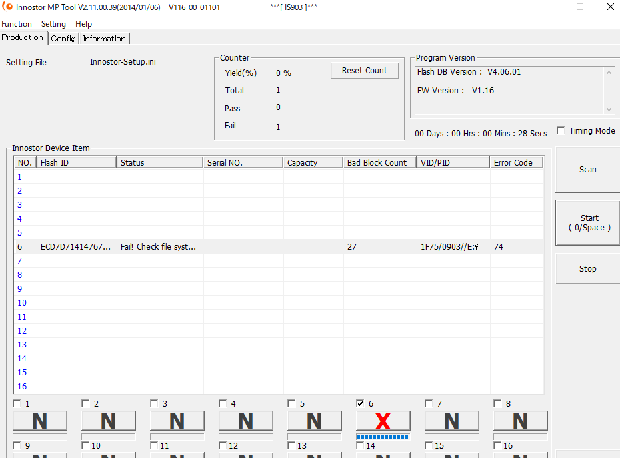The width and height of the screenshot is (620, 458).
Task: Enable port 10 checkbox
Action: tap(85, 445)
